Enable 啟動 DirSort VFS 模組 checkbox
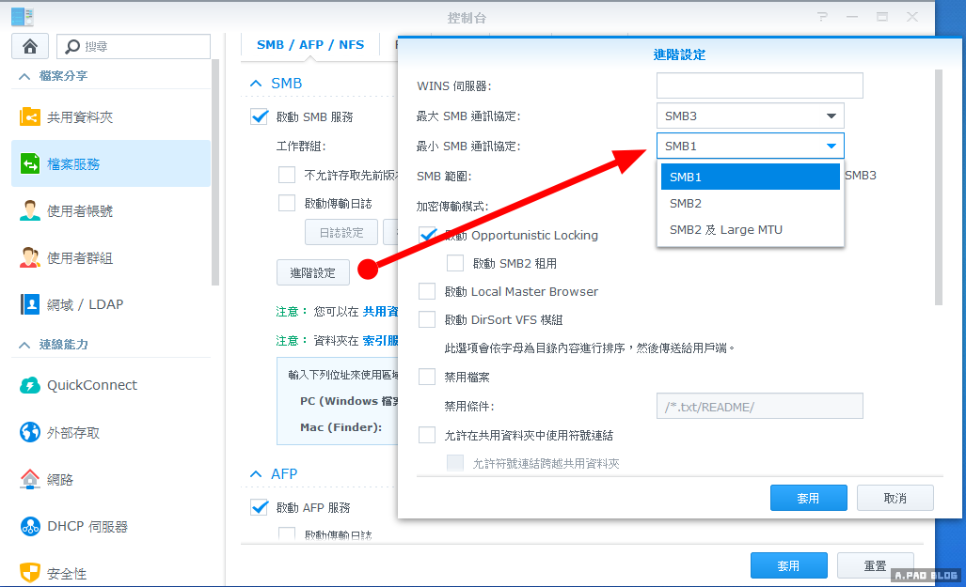The width and height of the screenshot is (966, 587). [x=427, y=319]
